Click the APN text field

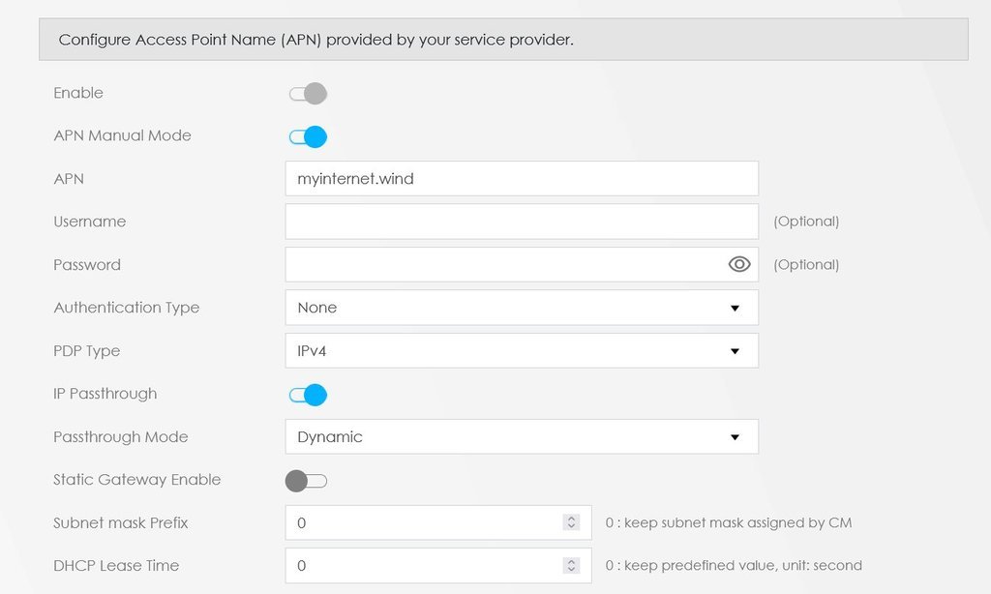point(521,179)
